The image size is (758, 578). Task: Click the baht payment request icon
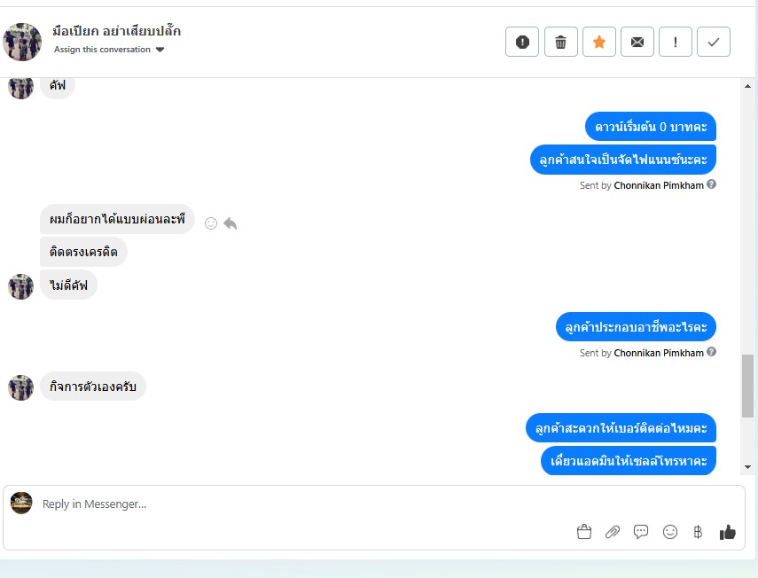[698, 532]
